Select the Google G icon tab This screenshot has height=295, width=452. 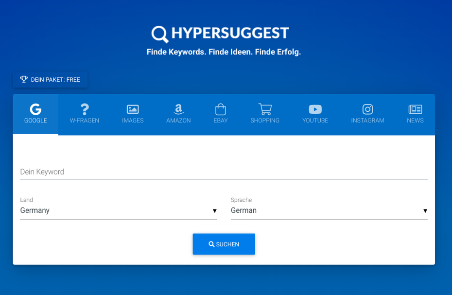click(35, 109)
